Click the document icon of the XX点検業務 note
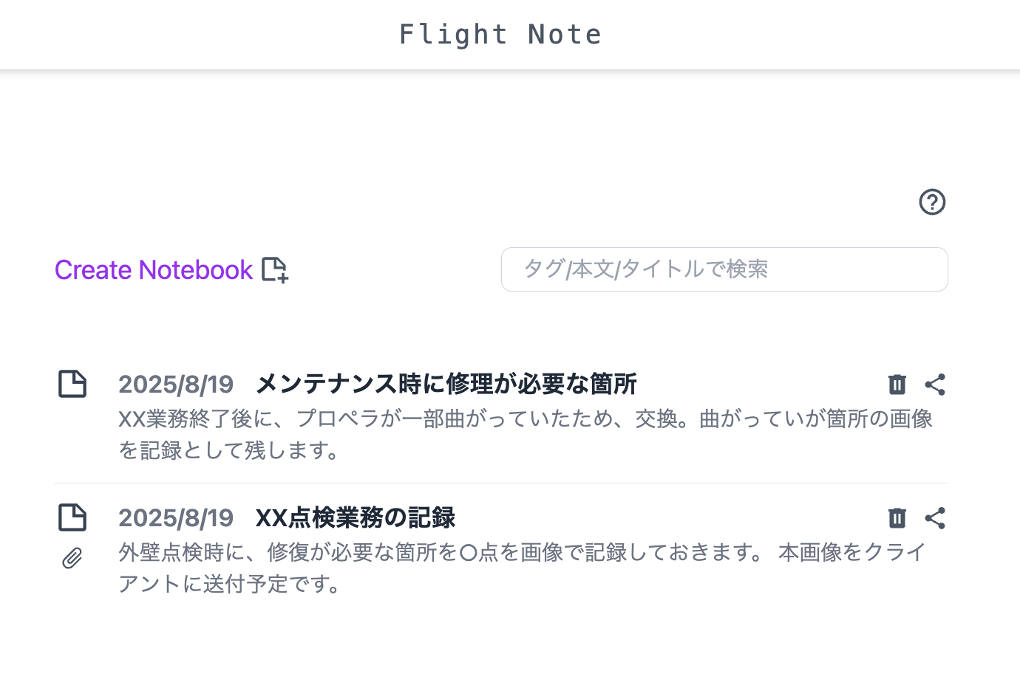Image resolution: width=1020 pixels, height=682 pixels. point(72,517)
